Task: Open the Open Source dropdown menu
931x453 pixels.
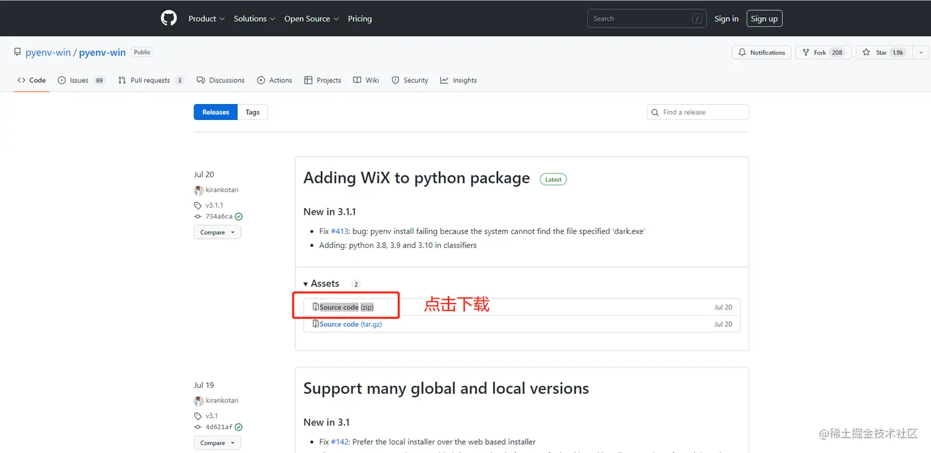Action: pyautogui.click(x=312, y=18)
